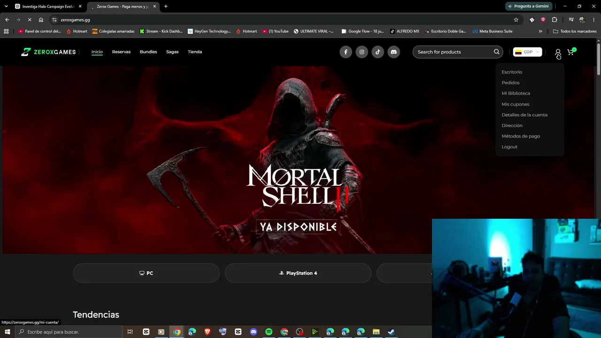Click the browser home button
Image resolution: width=601 pixels, height=338 pixels.
[41, 20]
